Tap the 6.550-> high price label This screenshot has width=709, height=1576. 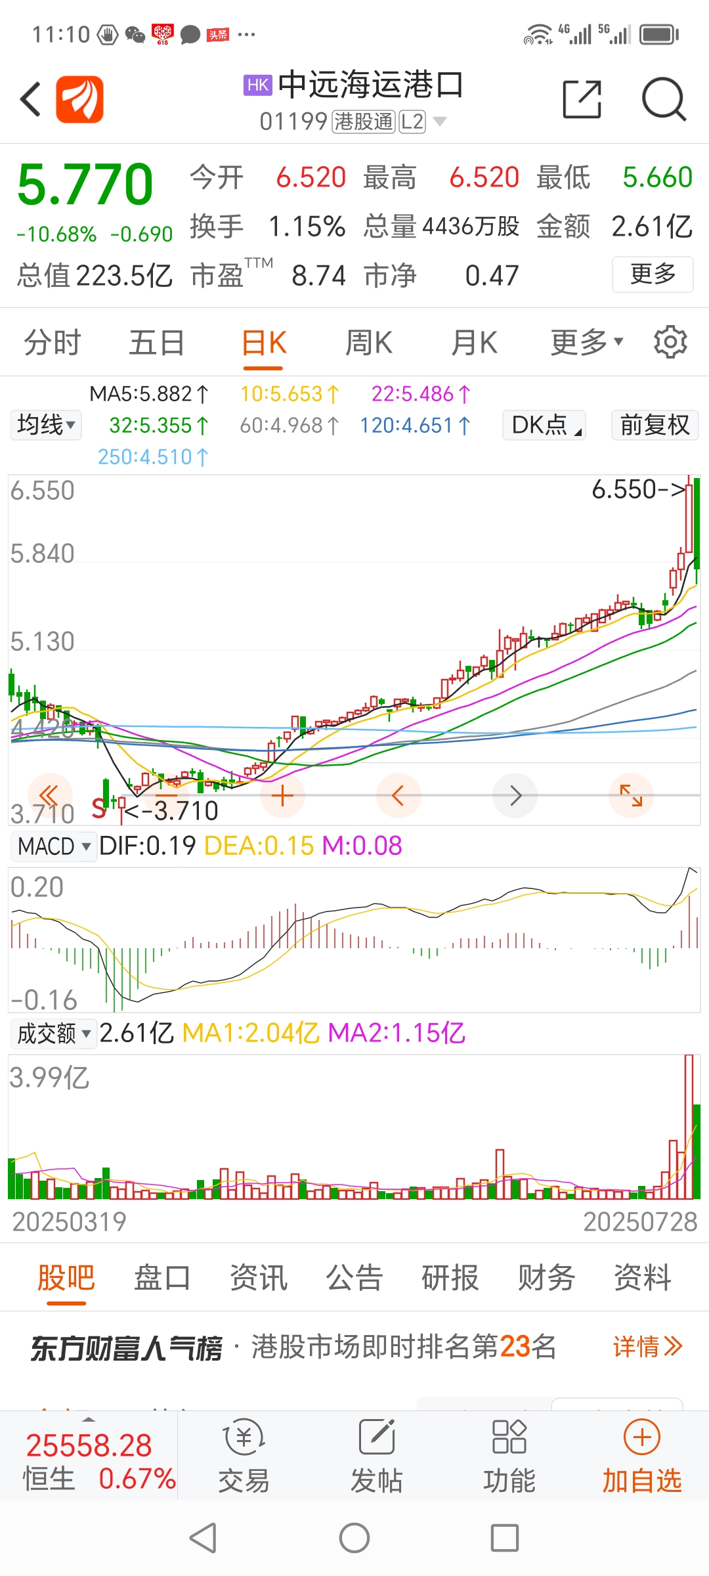point(638,490)
